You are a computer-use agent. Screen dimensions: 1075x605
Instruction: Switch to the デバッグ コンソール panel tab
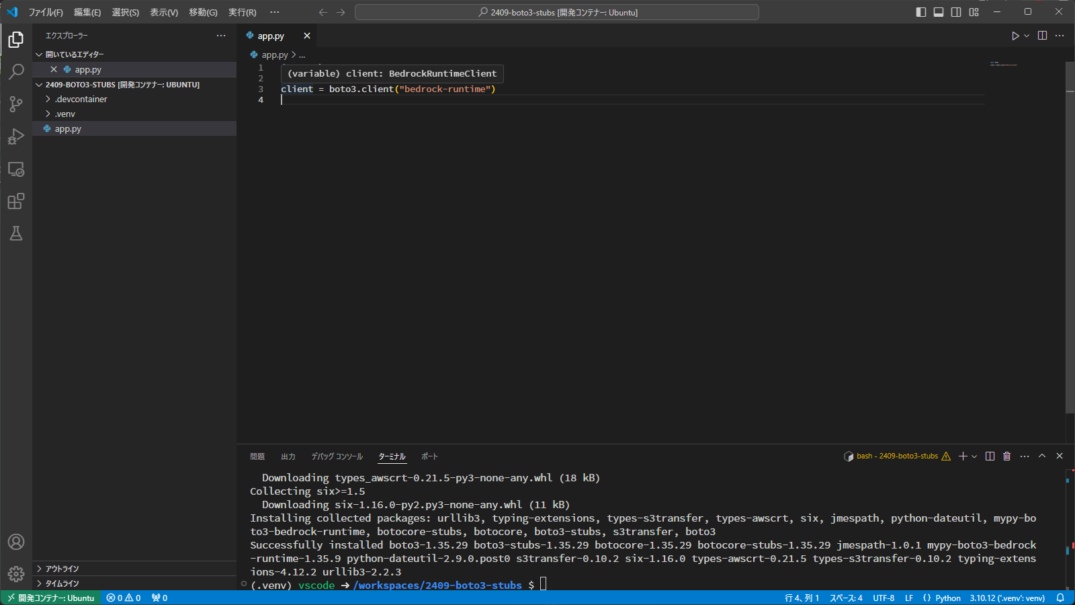pos(337,456)
